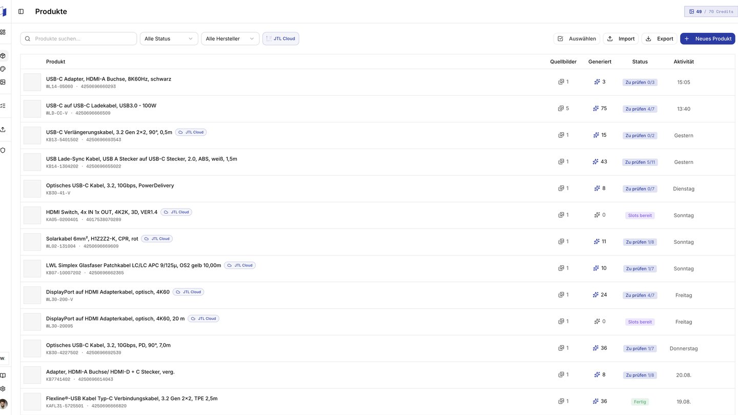Image resolution: width=738 pixels, height=415 pixels.
Task: Click source images icon for USB-C Adapter HDMI-A row
Action: (561, 82)
